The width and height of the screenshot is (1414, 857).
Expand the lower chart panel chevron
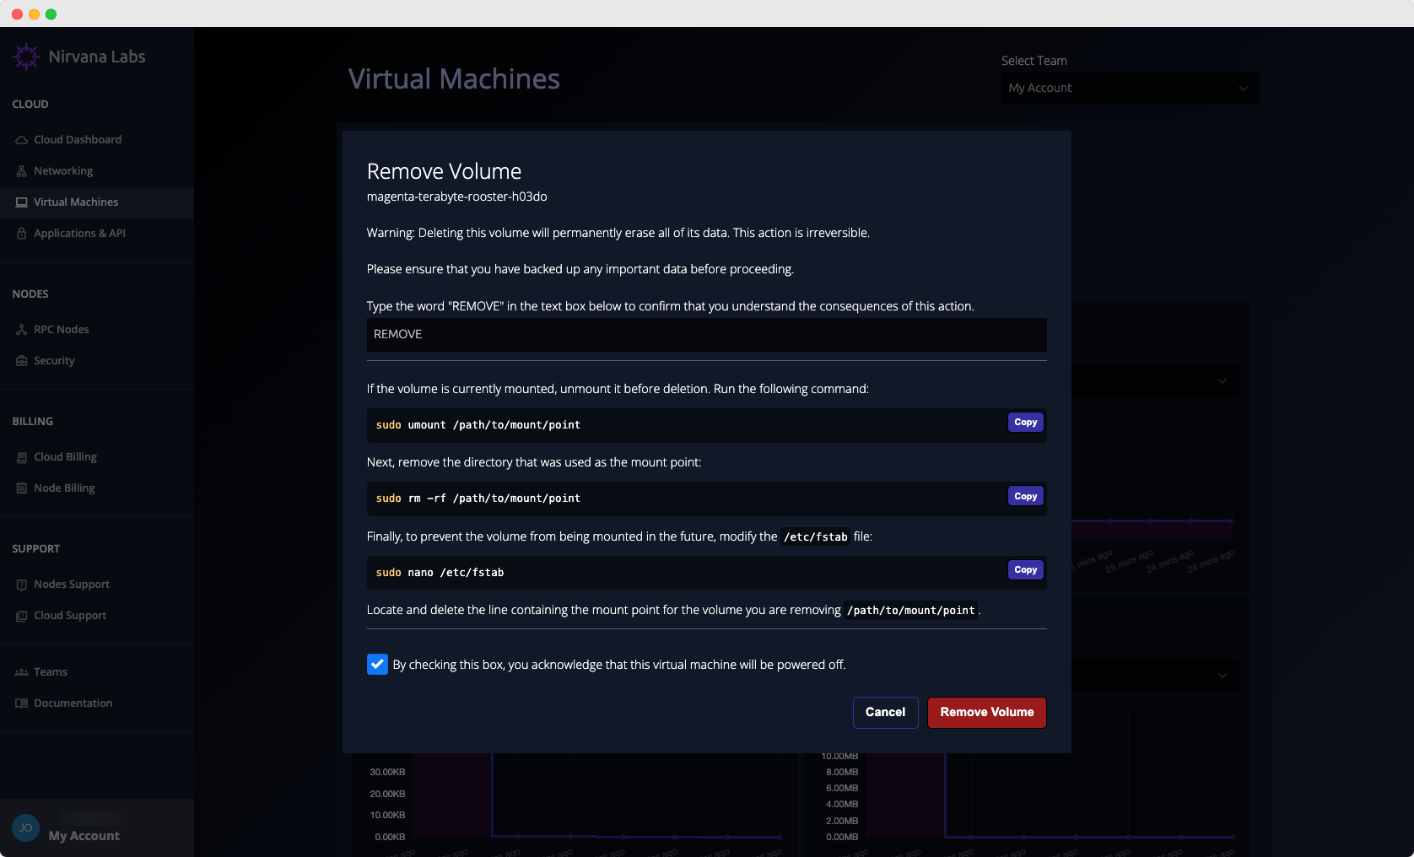[1222, 676]
